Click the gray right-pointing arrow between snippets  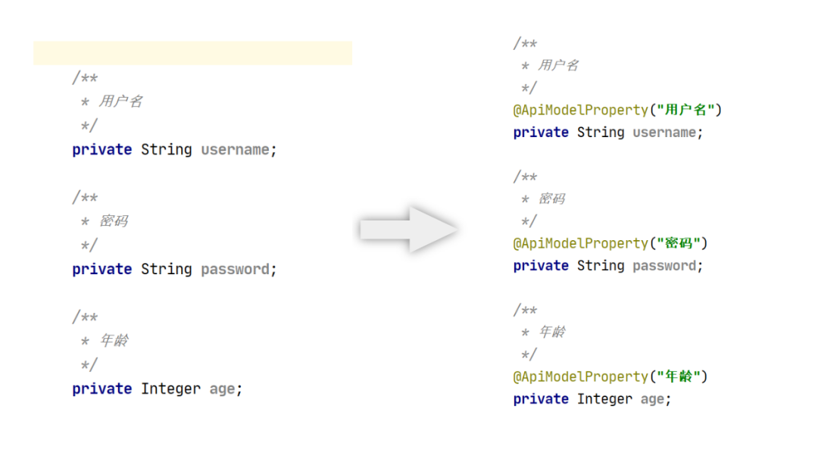(x=409, y=229)
